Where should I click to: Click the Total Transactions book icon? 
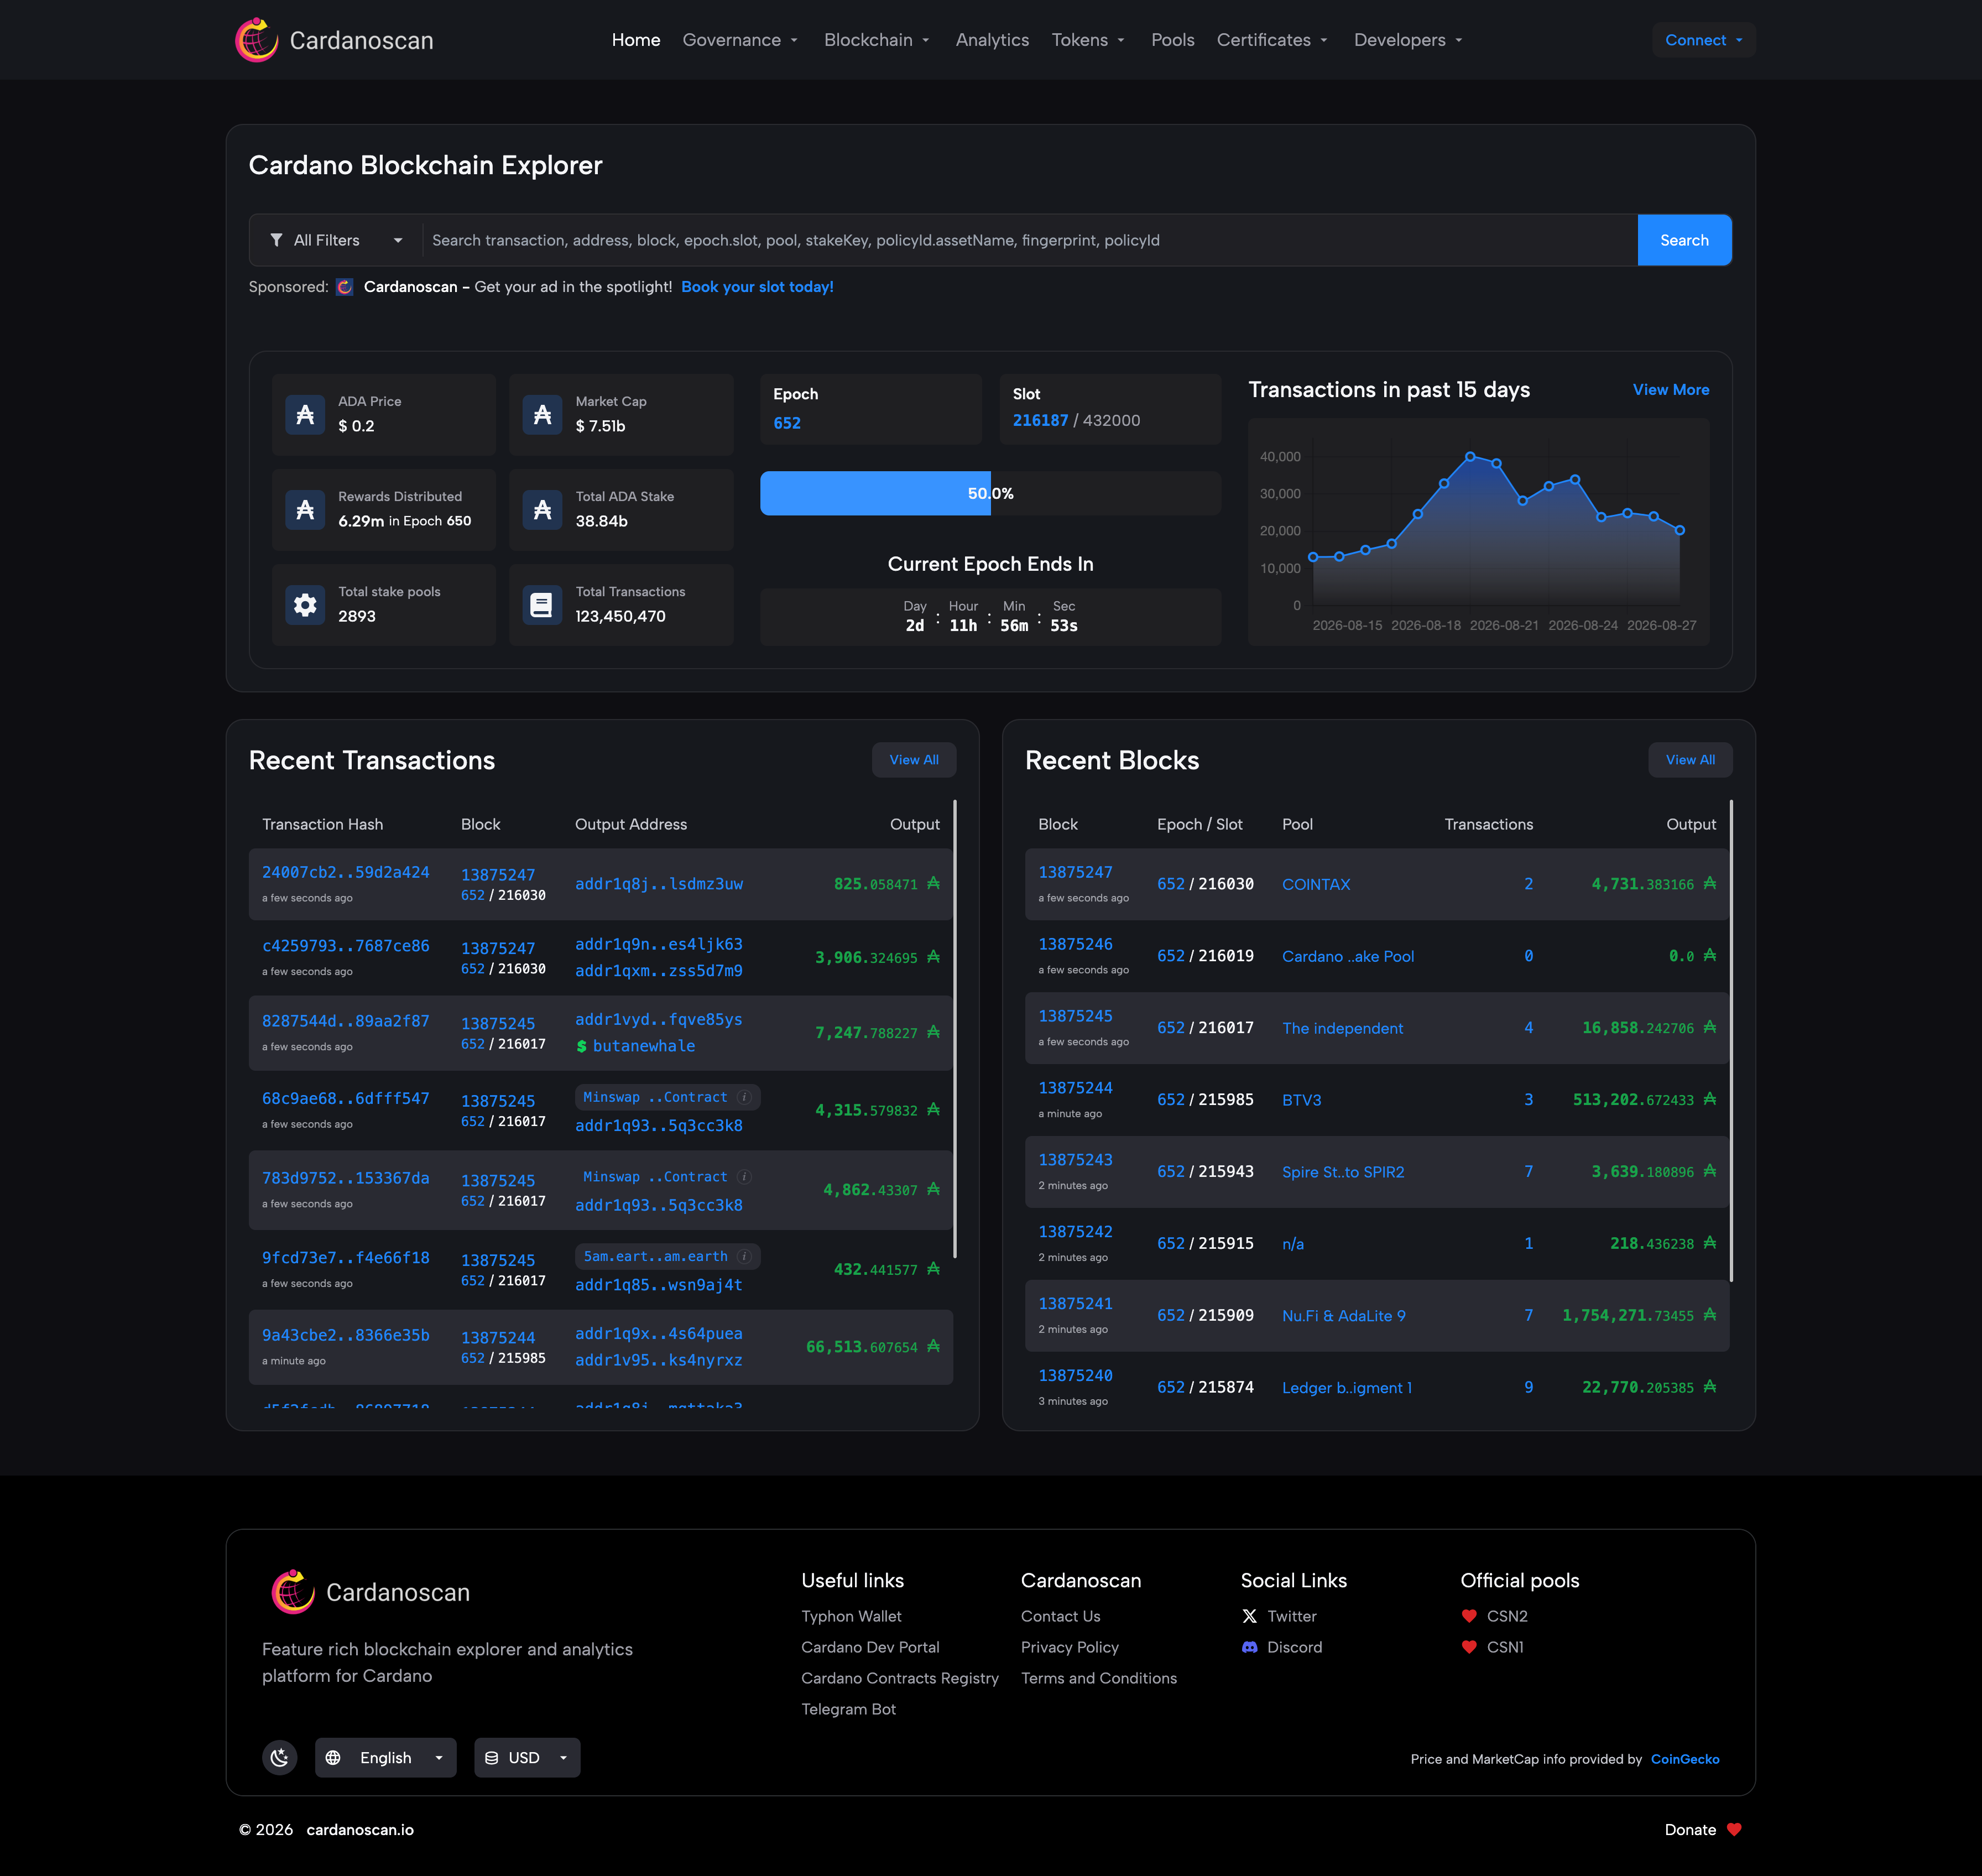542,604
